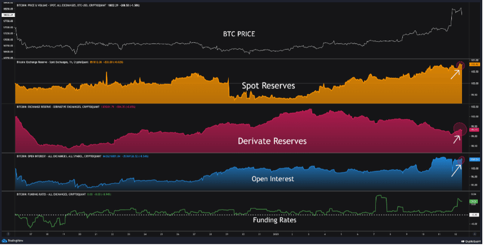Viewport: 484px width, 247px height.
Task: Click the white current BTC price label on axis
Action: pos(8,15)
